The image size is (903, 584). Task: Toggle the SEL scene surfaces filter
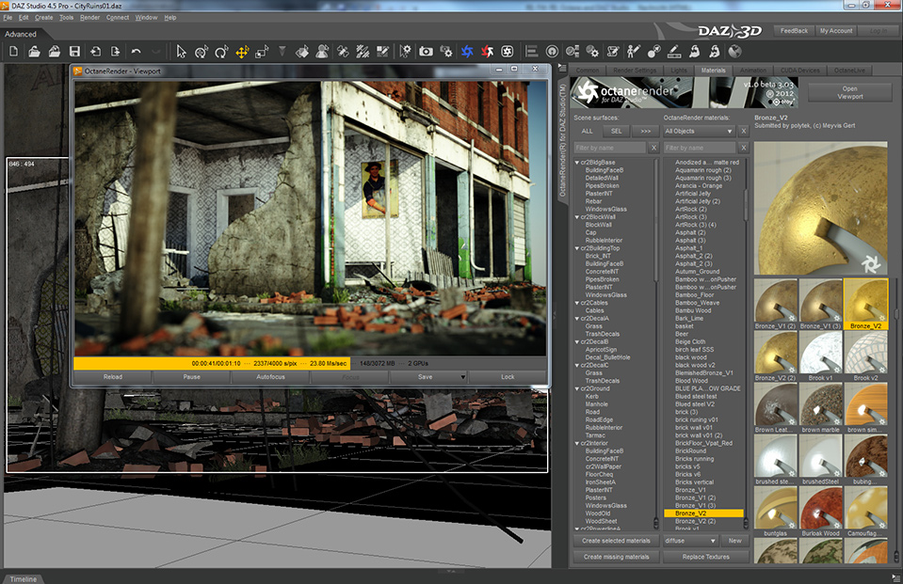click(616, 131)
